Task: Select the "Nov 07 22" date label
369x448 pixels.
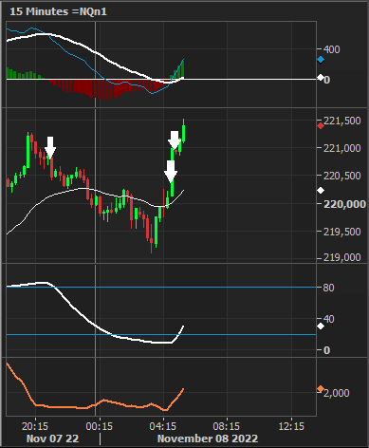Action: 53,439
